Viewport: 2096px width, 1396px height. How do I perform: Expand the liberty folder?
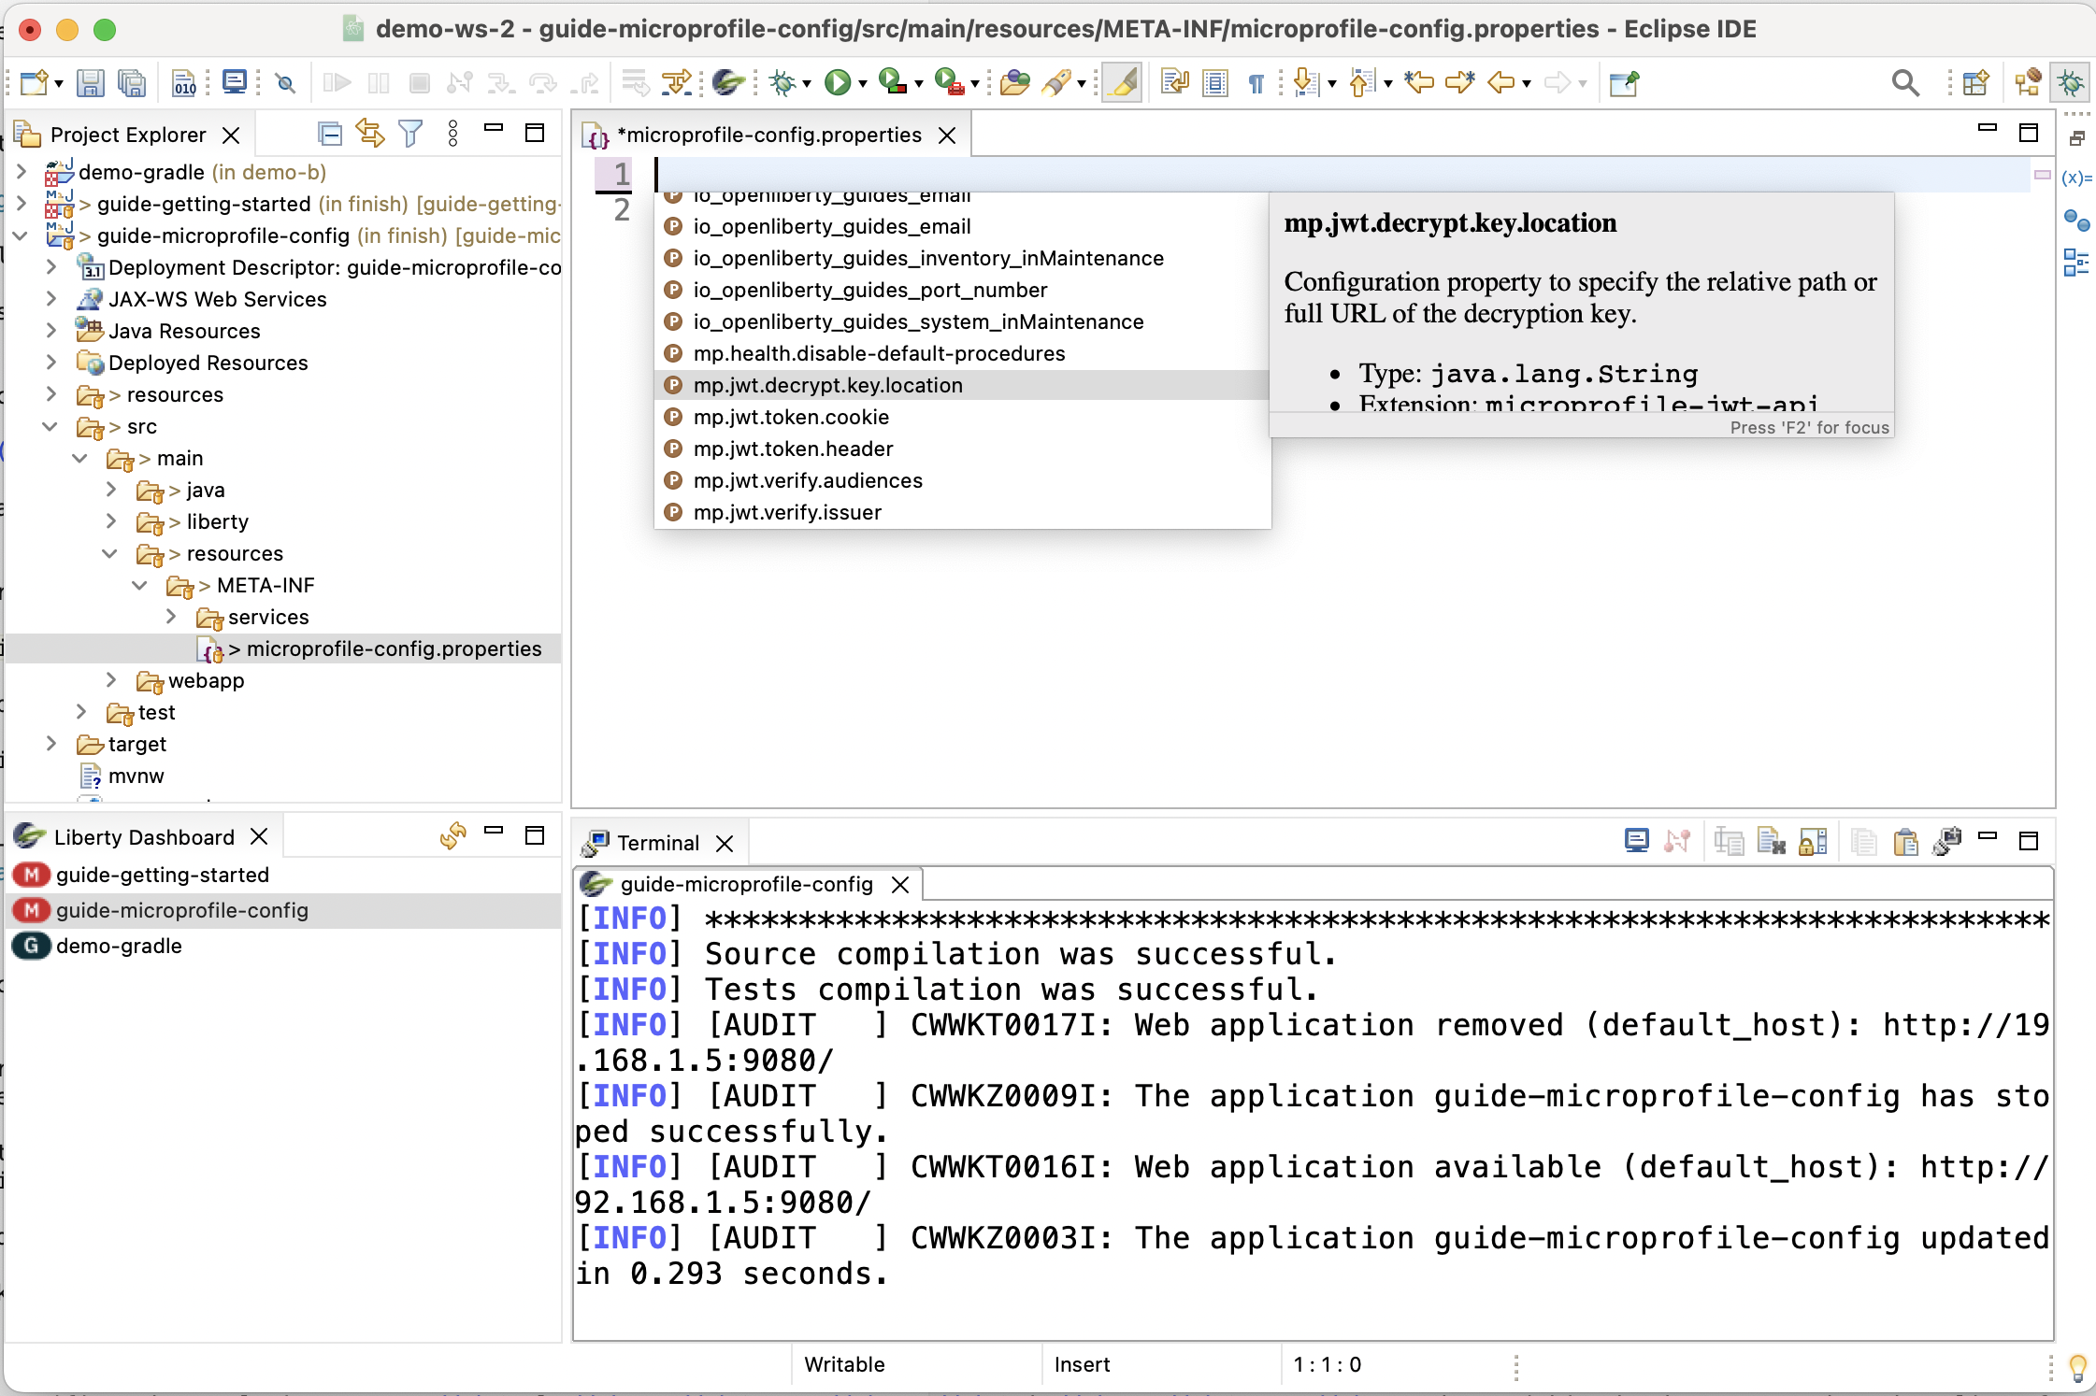coord(111,521)
